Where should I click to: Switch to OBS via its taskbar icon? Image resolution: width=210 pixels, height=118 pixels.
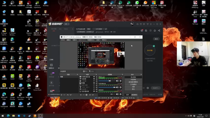[40, 116]
